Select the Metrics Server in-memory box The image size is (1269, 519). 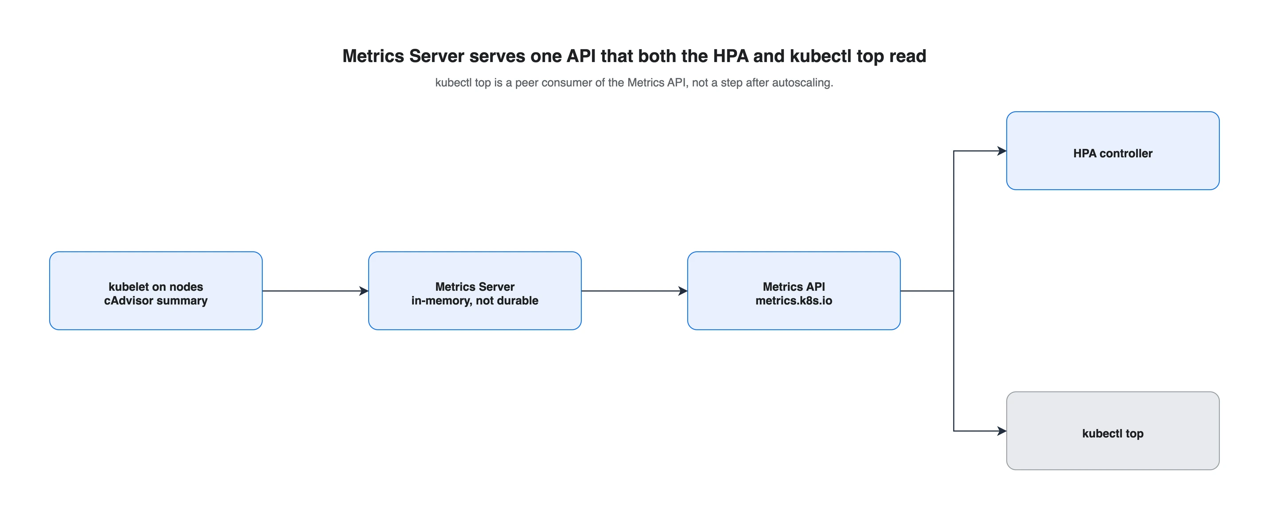(x=475, y=291)
